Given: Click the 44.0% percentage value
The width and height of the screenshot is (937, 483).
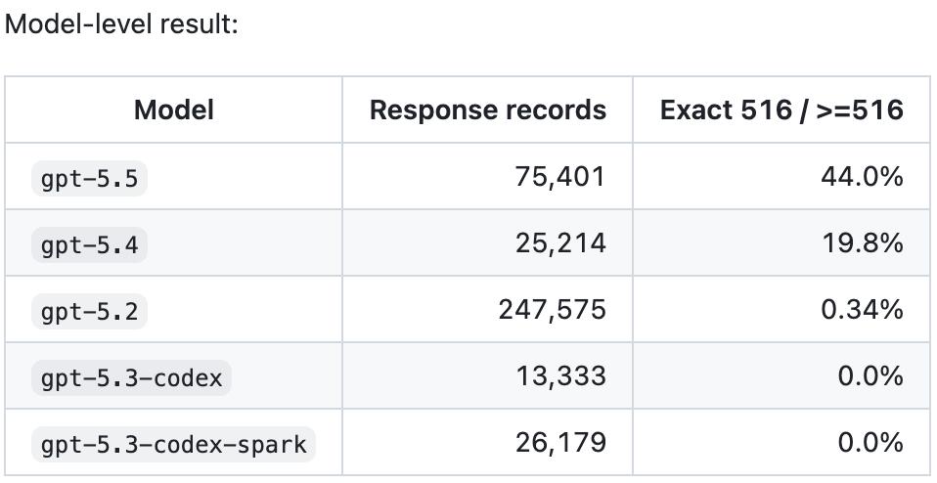Looking at the screenshot, I should [862, 177].
